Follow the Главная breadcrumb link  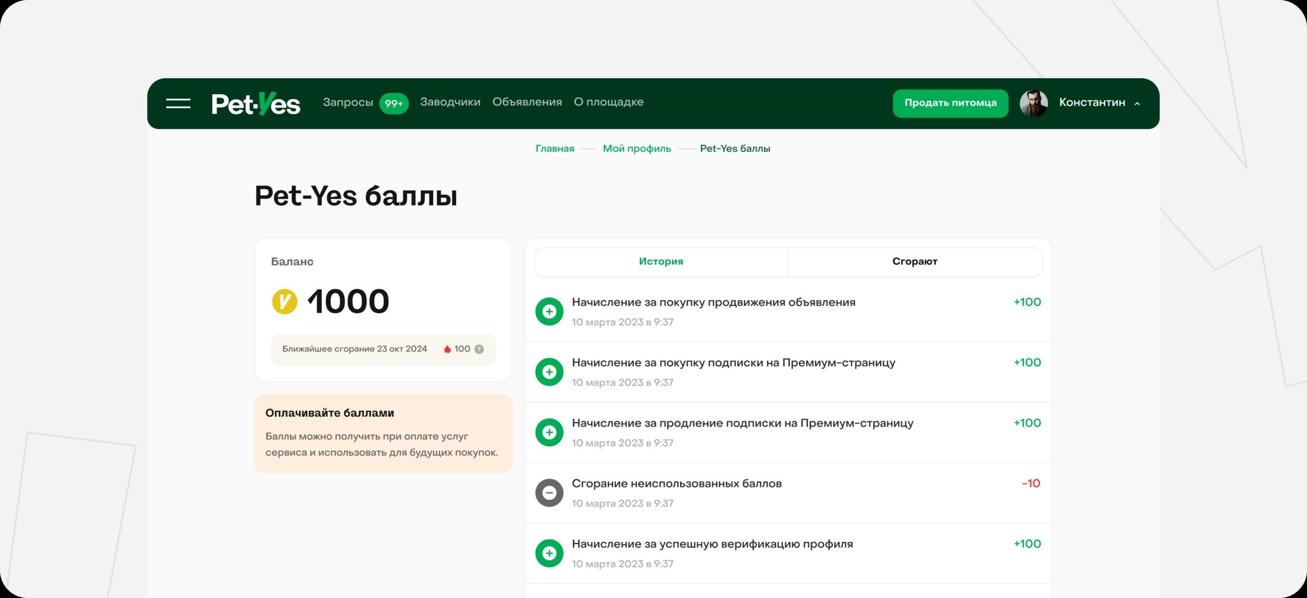pos(555,149)
